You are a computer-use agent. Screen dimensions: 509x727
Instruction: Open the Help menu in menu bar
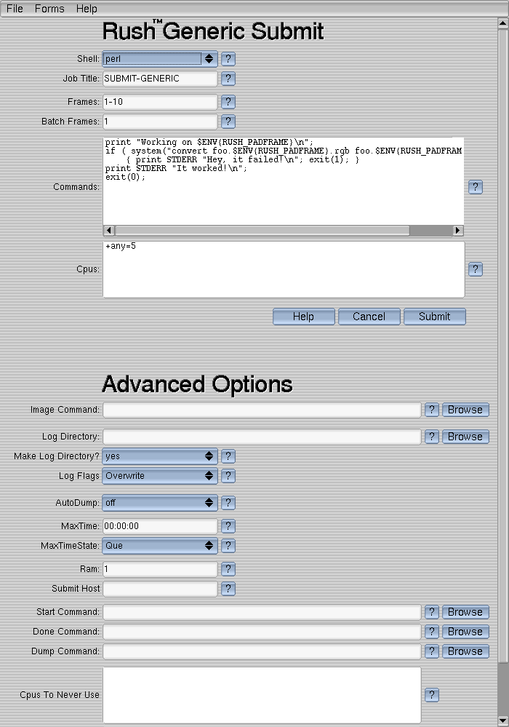(87, 9)
